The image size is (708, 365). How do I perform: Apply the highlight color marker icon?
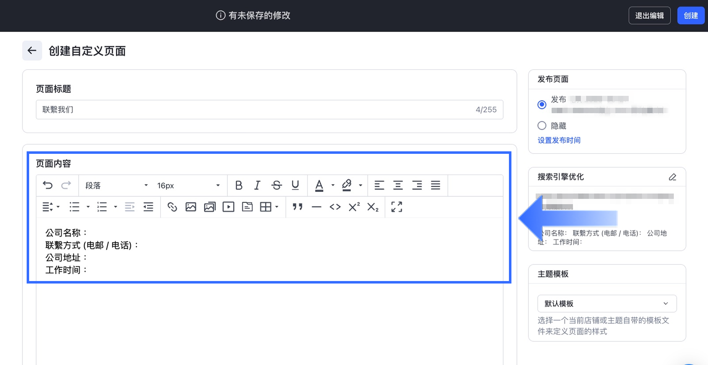347,185
